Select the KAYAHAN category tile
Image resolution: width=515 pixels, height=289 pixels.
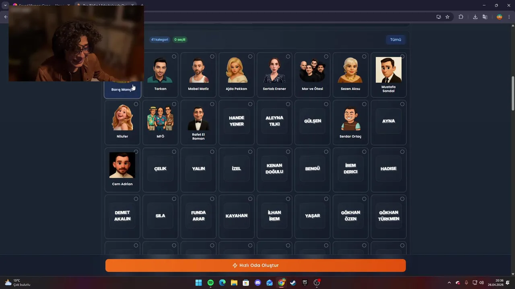[237, 217]
